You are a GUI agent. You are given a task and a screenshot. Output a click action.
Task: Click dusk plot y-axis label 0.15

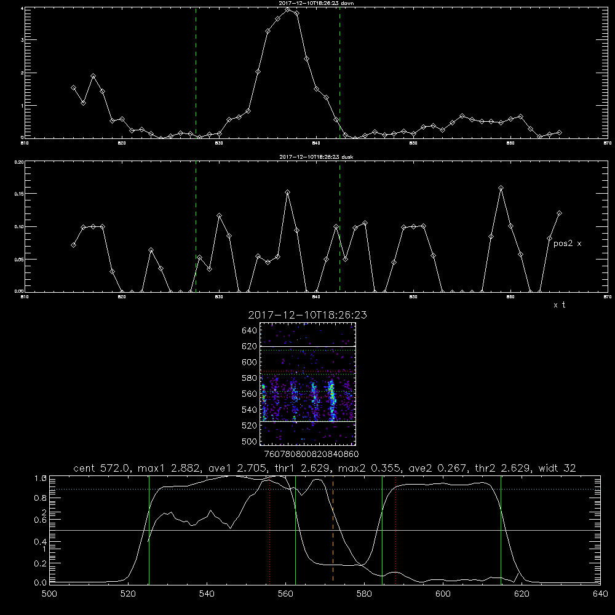19,194
